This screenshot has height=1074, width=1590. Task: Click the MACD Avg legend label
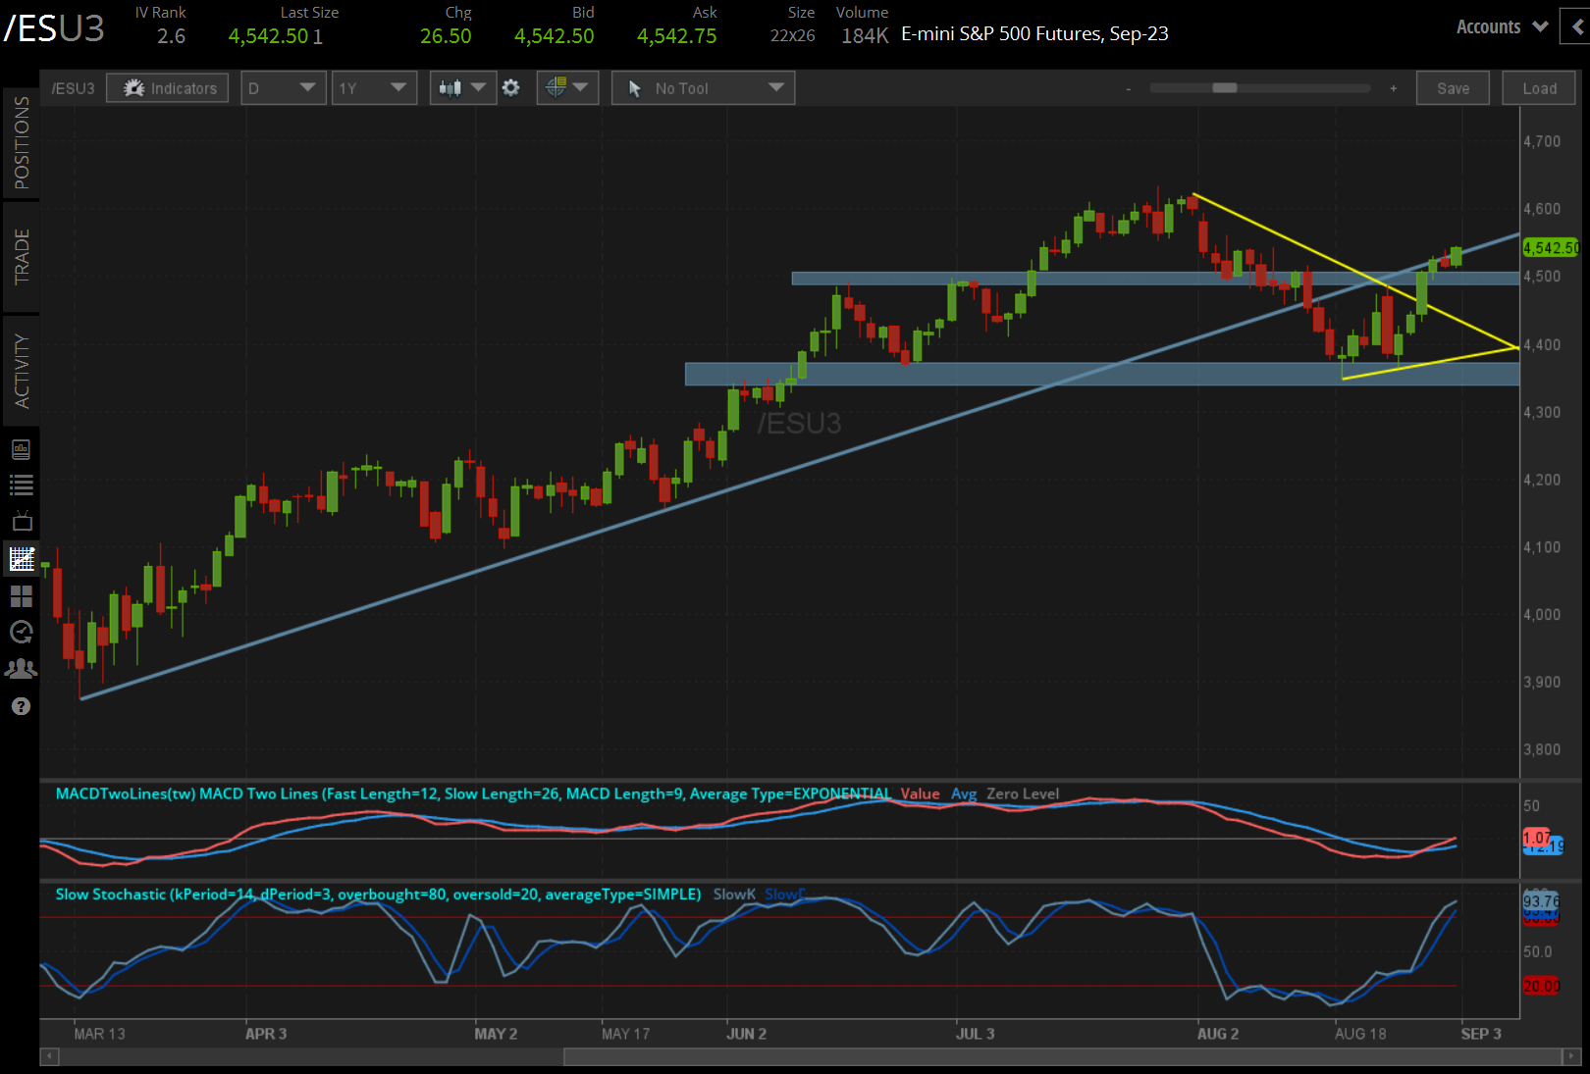pos(964,793)
